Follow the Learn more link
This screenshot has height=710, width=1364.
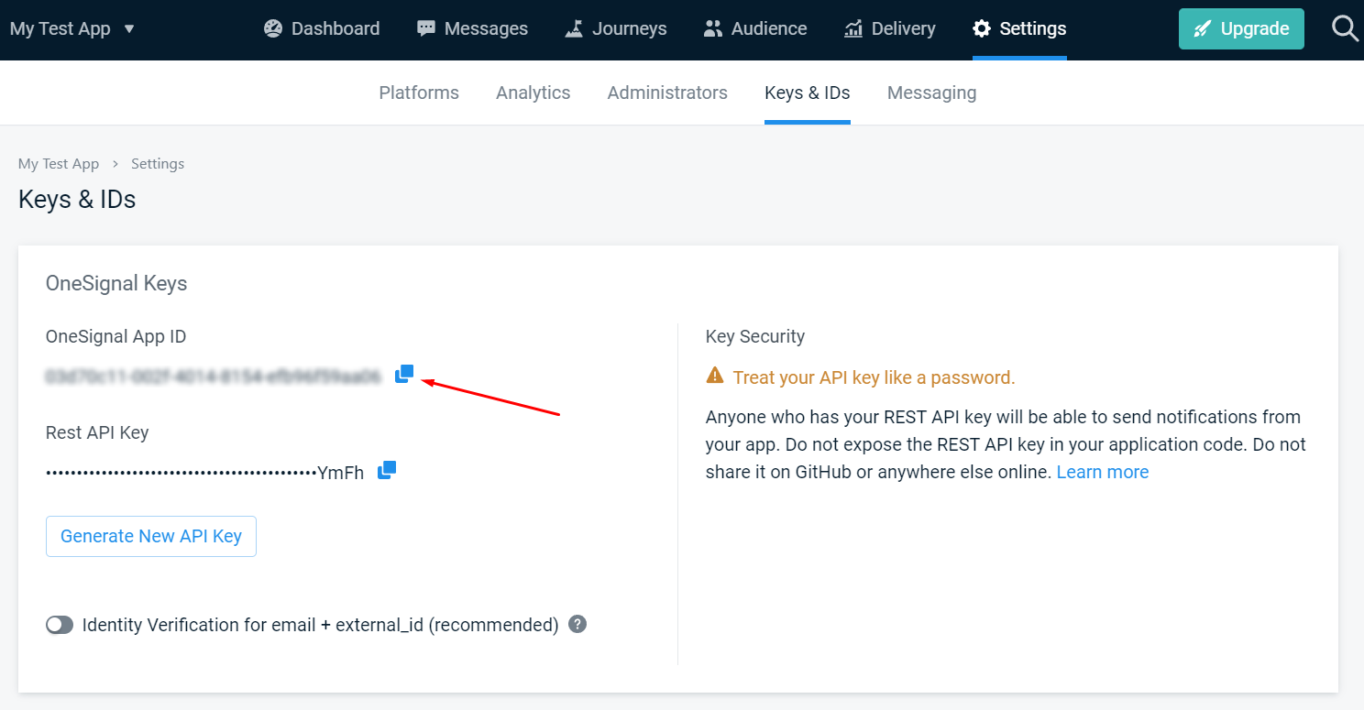(1103, 472)
